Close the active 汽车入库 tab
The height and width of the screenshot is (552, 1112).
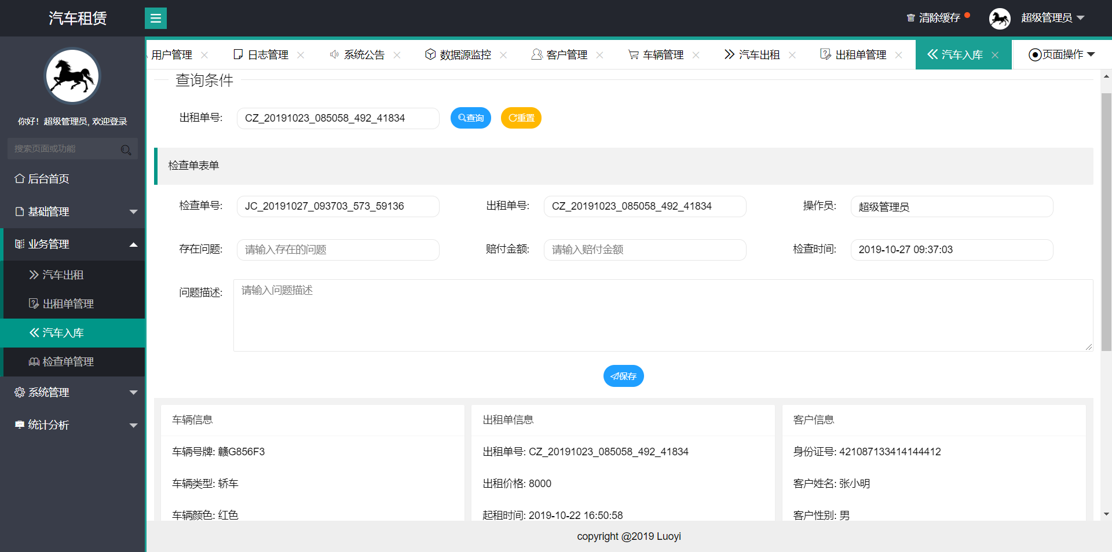coord(995,55)
